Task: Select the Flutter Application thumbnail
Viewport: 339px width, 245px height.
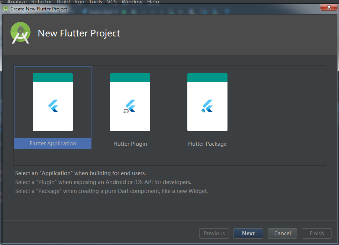Action: coord(53,102)
